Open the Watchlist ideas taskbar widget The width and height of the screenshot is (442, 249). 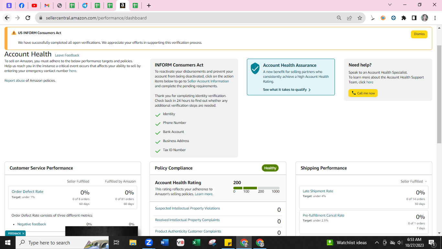[x=347, y=243]
